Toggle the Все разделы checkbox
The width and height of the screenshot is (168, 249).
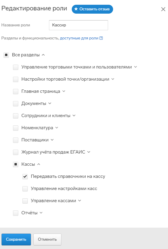tap(6, 55)
